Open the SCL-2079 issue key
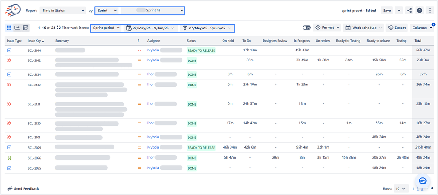Viewport: 438px width, 195px height. point(34,148)
